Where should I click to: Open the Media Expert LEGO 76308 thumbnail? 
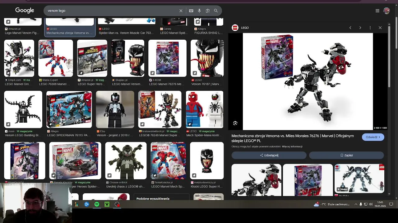[55, 58]
